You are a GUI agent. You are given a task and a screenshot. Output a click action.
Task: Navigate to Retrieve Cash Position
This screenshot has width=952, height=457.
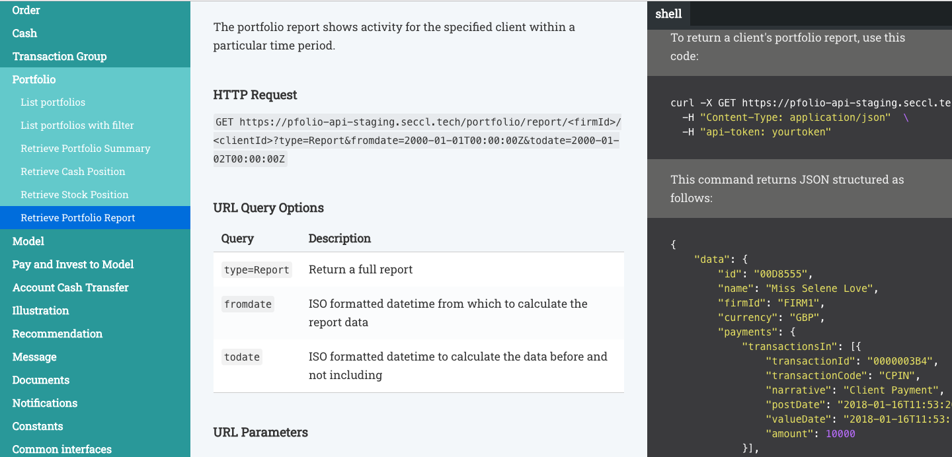click(x=73, y=172)
